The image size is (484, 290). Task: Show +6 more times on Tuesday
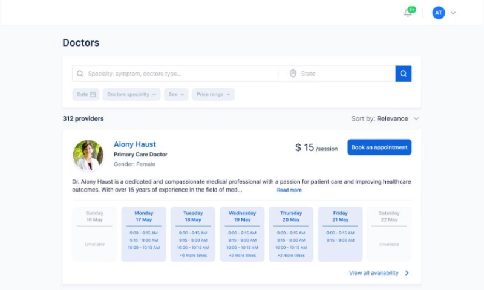pos(192,256)
